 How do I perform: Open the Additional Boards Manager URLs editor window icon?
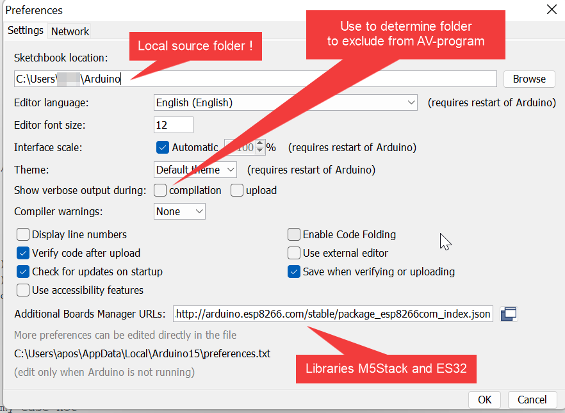coord(509,314)
